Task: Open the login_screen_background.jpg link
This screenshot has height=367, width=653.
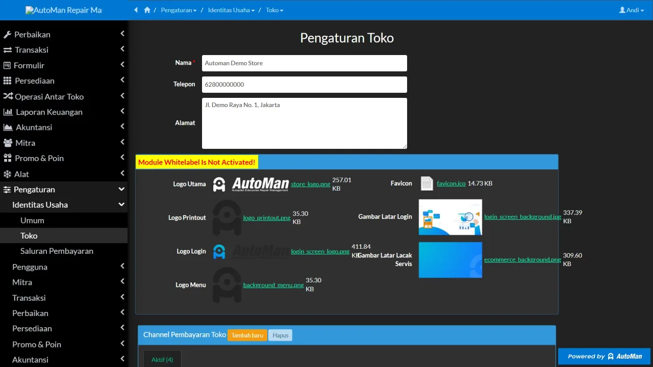Action: tap(522, 217)
